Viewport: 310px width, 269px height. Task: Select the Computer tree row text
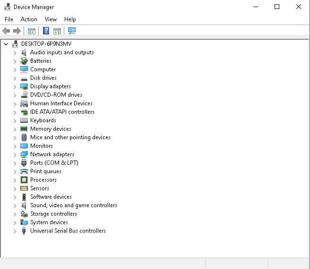[43, 69]
